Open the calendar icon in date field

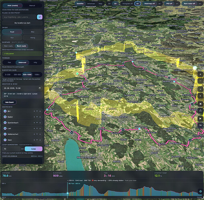click(40, 88)
